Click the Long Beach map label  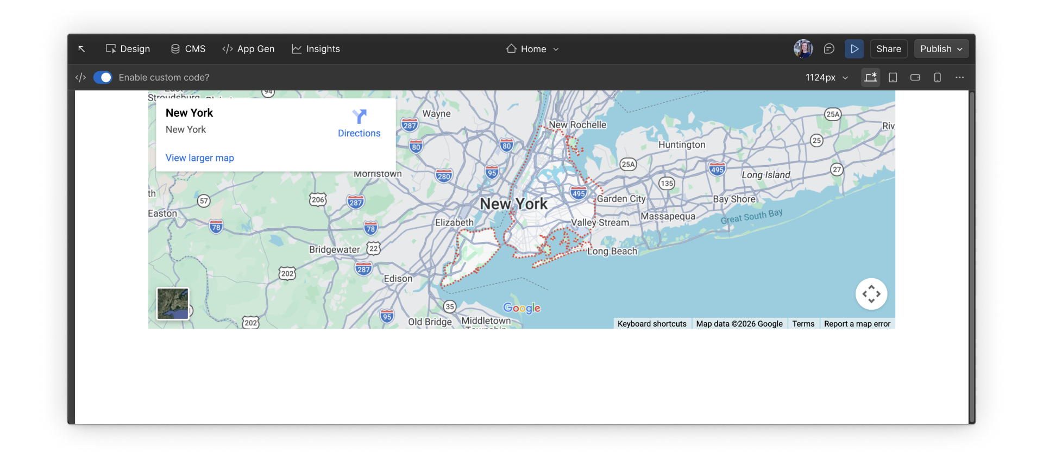pos(612,252)
